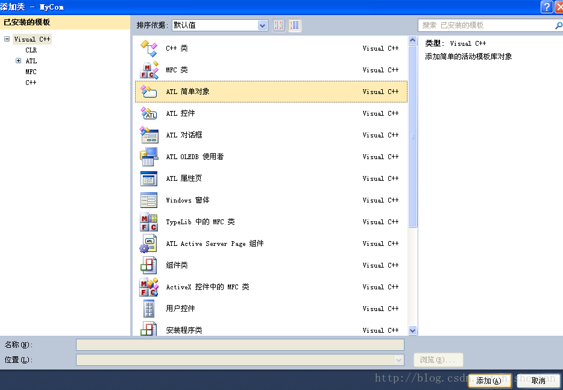Click the template list scroll-down arrow
The height and width of the screenshot is (390, 563).
click(412, 331)
